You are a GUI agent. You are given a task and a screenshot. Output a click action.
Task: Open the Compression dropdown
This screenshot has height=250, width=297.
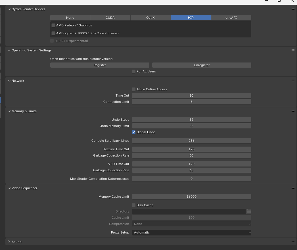[x=191, y=224]
